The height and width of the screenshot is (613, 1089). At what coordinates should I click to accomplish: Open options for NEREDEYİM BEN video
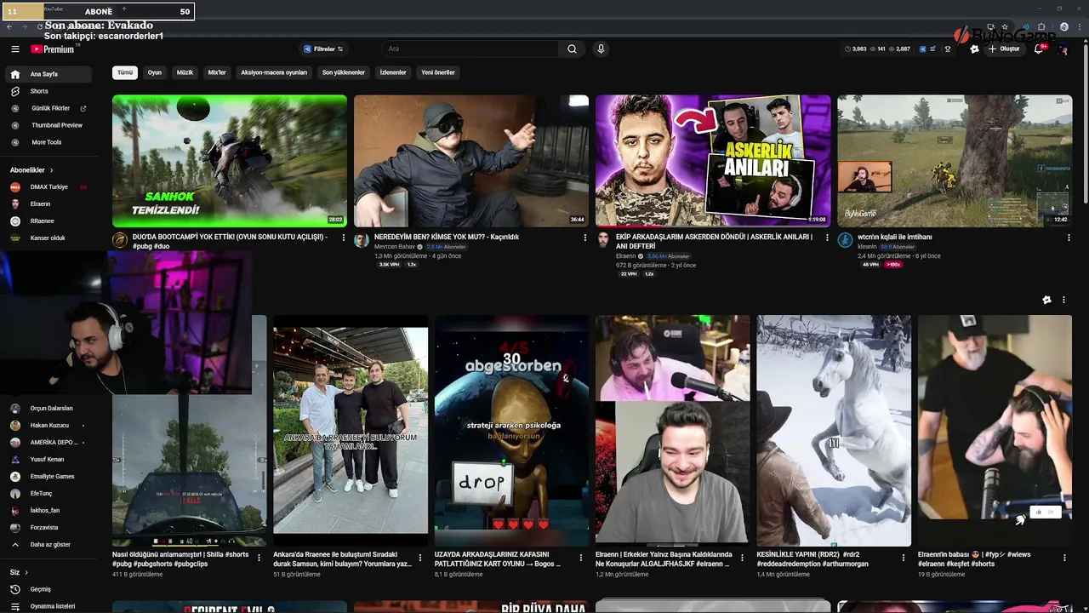pyautogui.click(x=585, y=238)
